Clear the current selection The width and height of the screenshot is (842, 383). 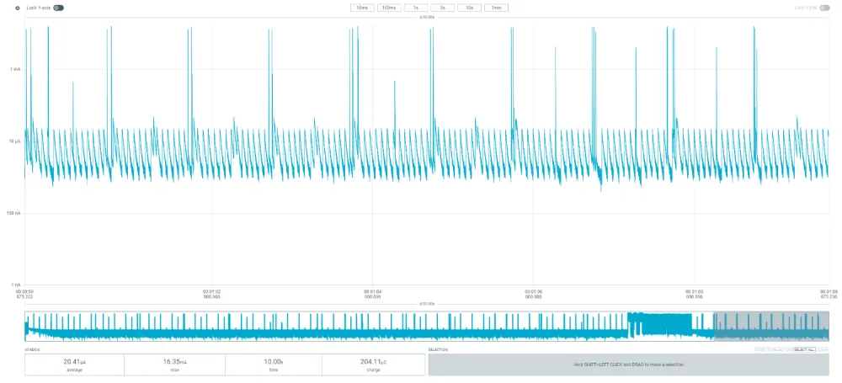[x=823, y=349]
